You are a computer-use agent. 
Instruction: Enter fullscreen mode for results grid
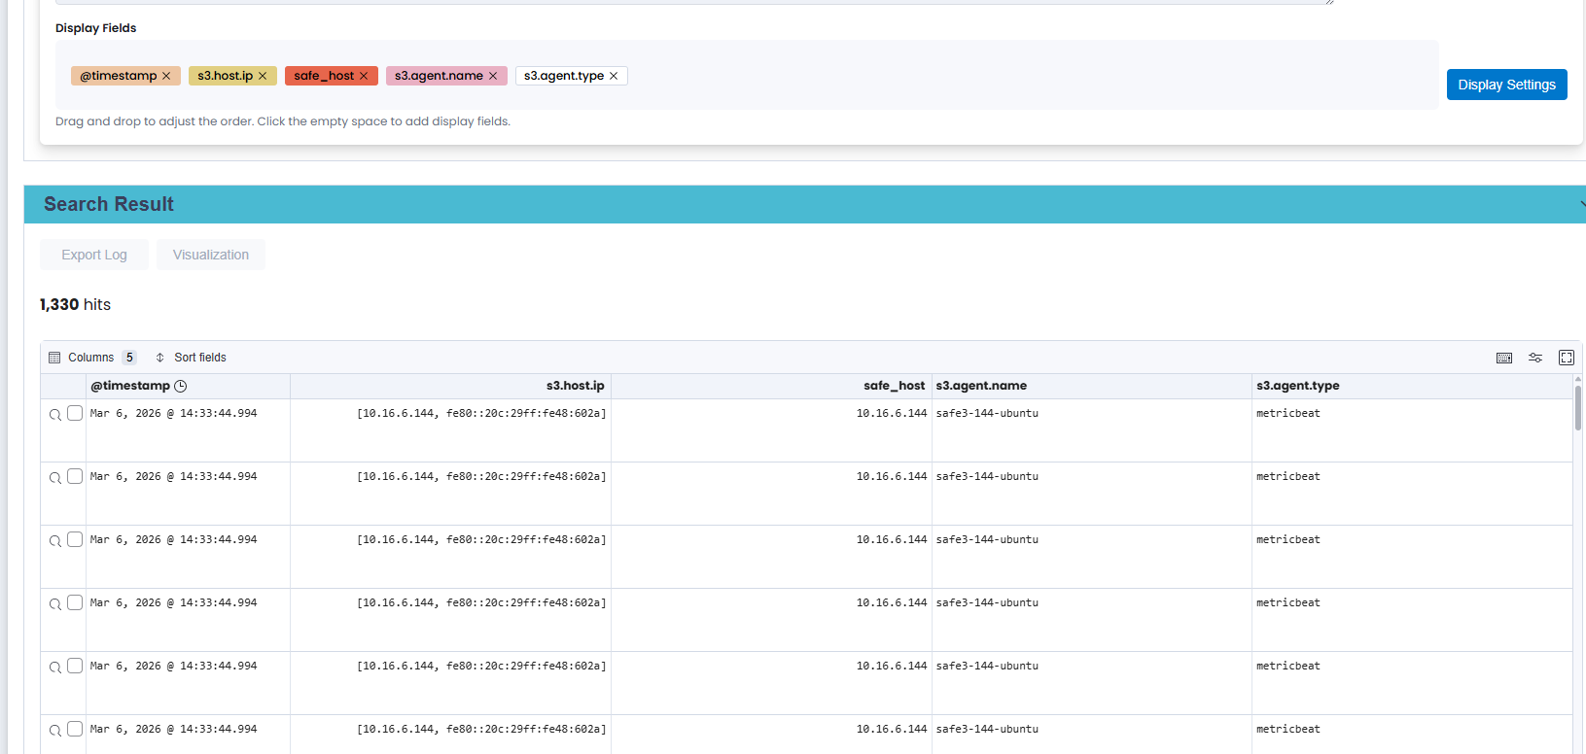[1567, 358]
